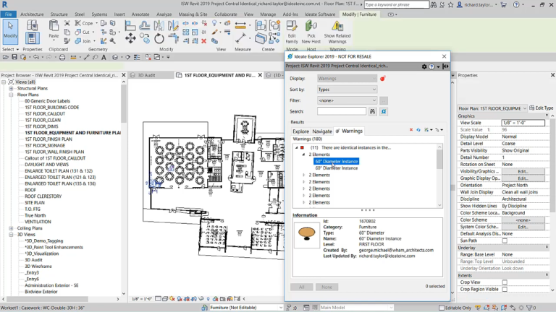Collapse the 3D Views tree node
556x312 pixels.
(11, 235)
